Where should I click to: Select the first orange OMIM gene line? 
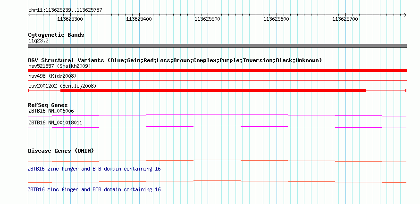pyautogui.click(x=217, y=161)
